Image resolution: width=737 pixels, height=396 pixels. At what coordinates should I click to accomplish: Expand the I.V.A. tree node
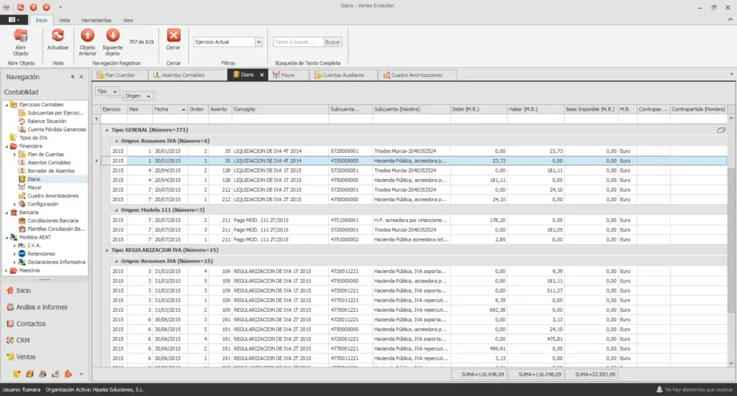[x=14, y=245]
